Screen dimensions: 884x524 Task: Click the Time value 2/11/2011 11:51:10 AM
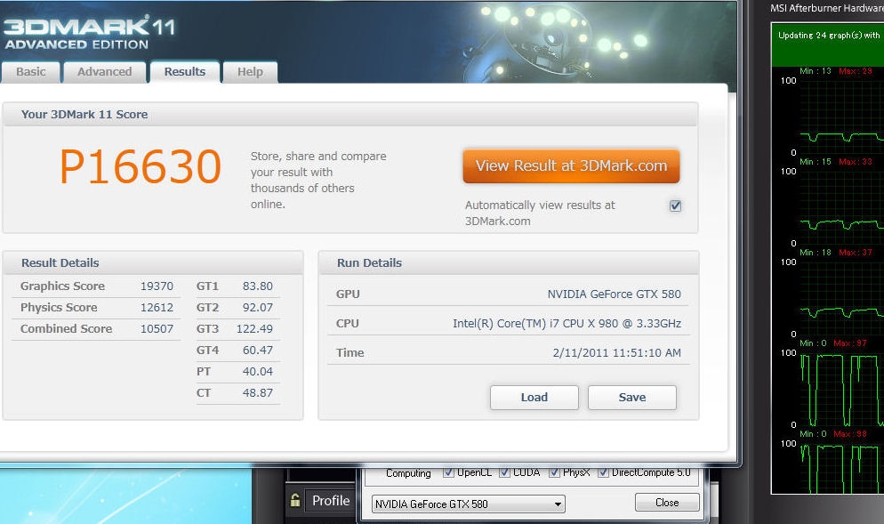coord(617,352)
